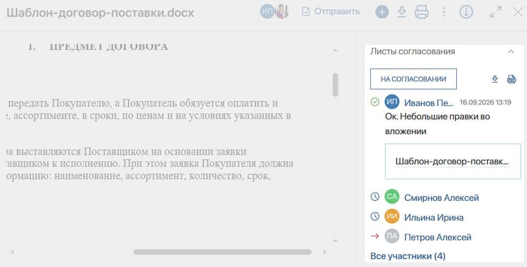Click the Листы согласования heading
This screenshot has width=527, height=267.
(x=412, y=52)
